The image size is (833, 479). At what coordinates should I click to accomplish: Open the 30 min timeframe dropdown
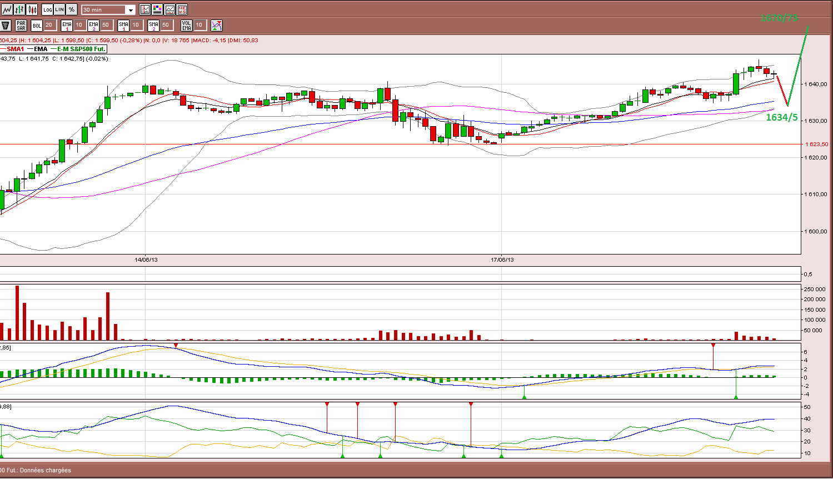[108, 10]
